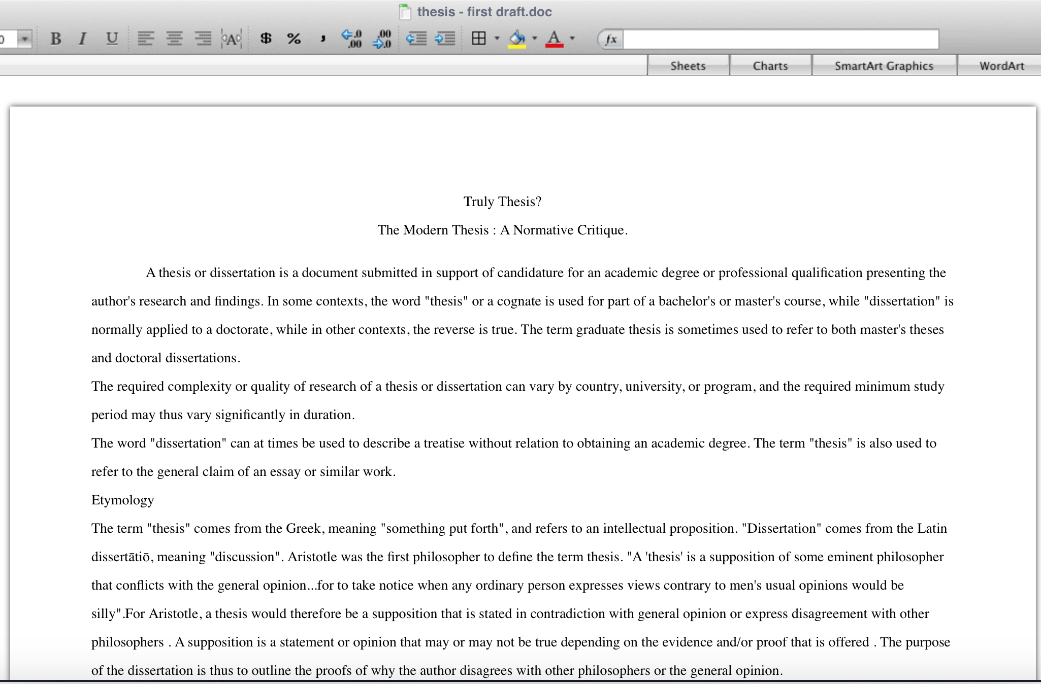Open the WordArt tab
The width and height of the screenshot is (1041, 684).
[1001, 66]
